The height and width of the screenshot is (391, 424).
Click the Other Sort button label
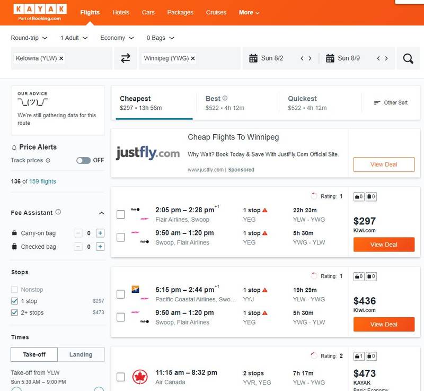(395, 102)
